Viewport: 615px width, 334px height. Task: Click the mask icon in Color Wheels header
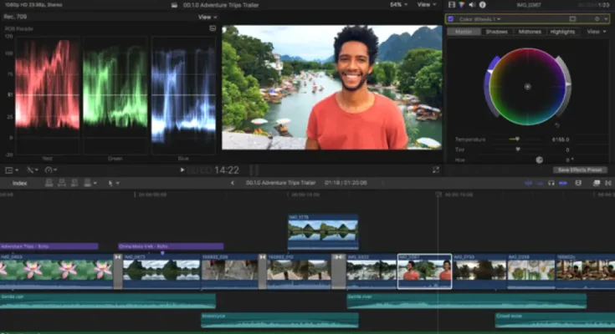572,19
